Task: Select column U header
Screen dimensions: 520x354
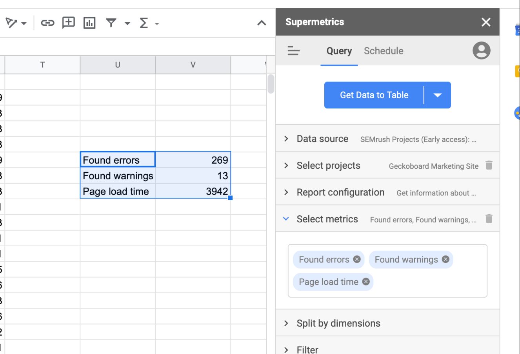Action: pyautogui.click(x=118, y=65)
